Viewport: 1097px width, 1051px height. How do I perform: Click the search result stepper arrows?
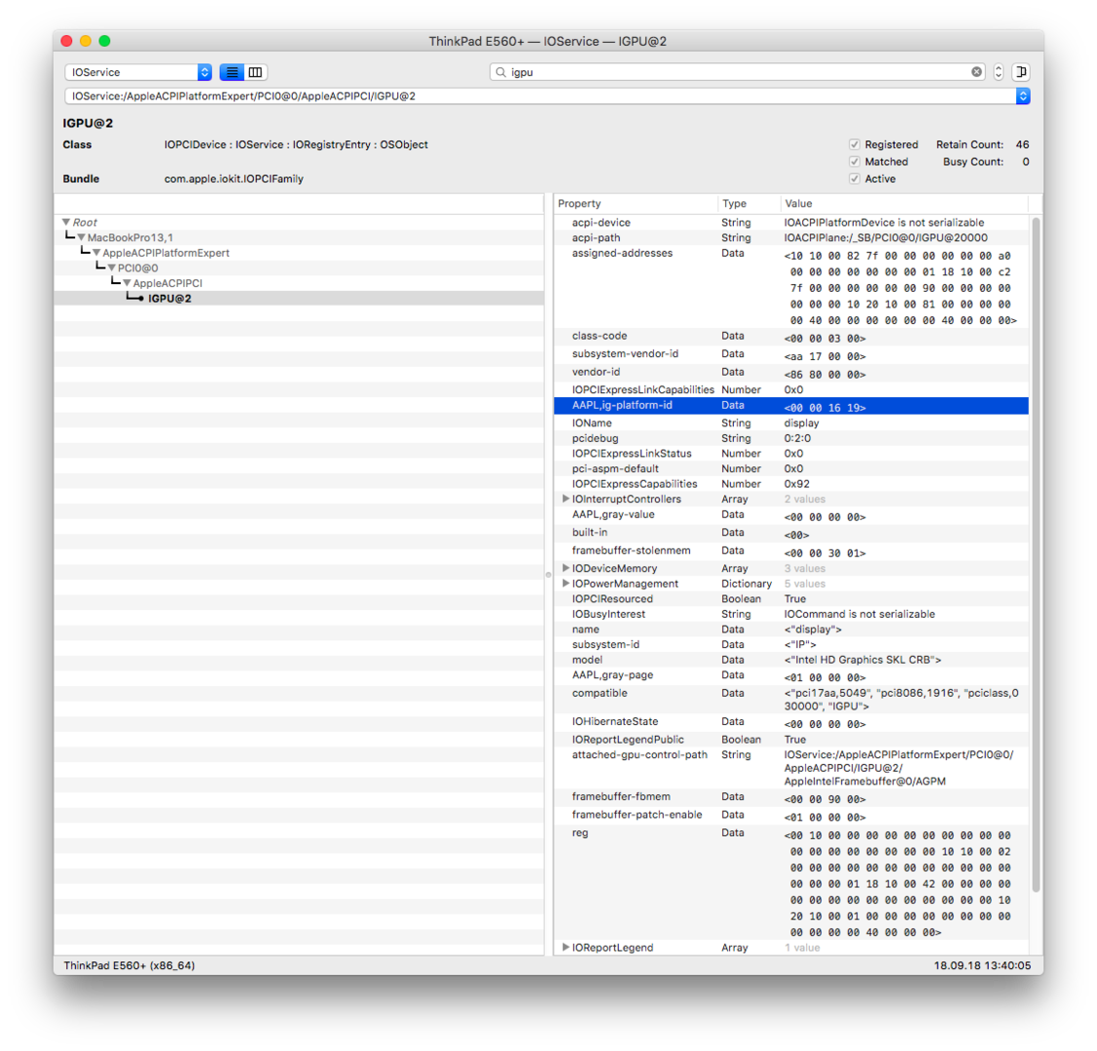999,72
